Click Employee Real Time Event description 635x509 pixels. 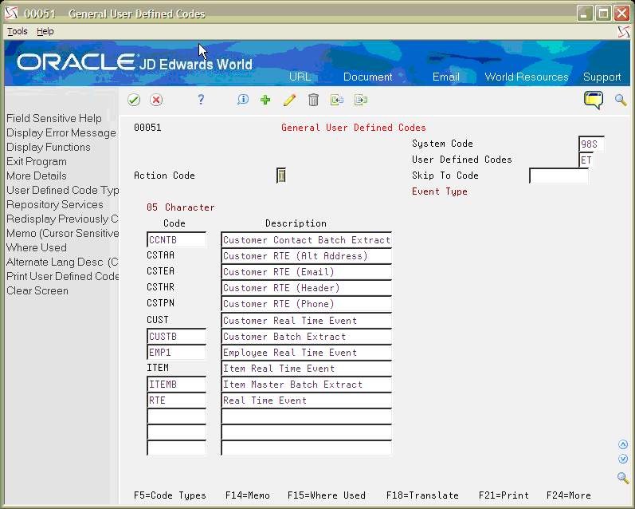point(307,353)
